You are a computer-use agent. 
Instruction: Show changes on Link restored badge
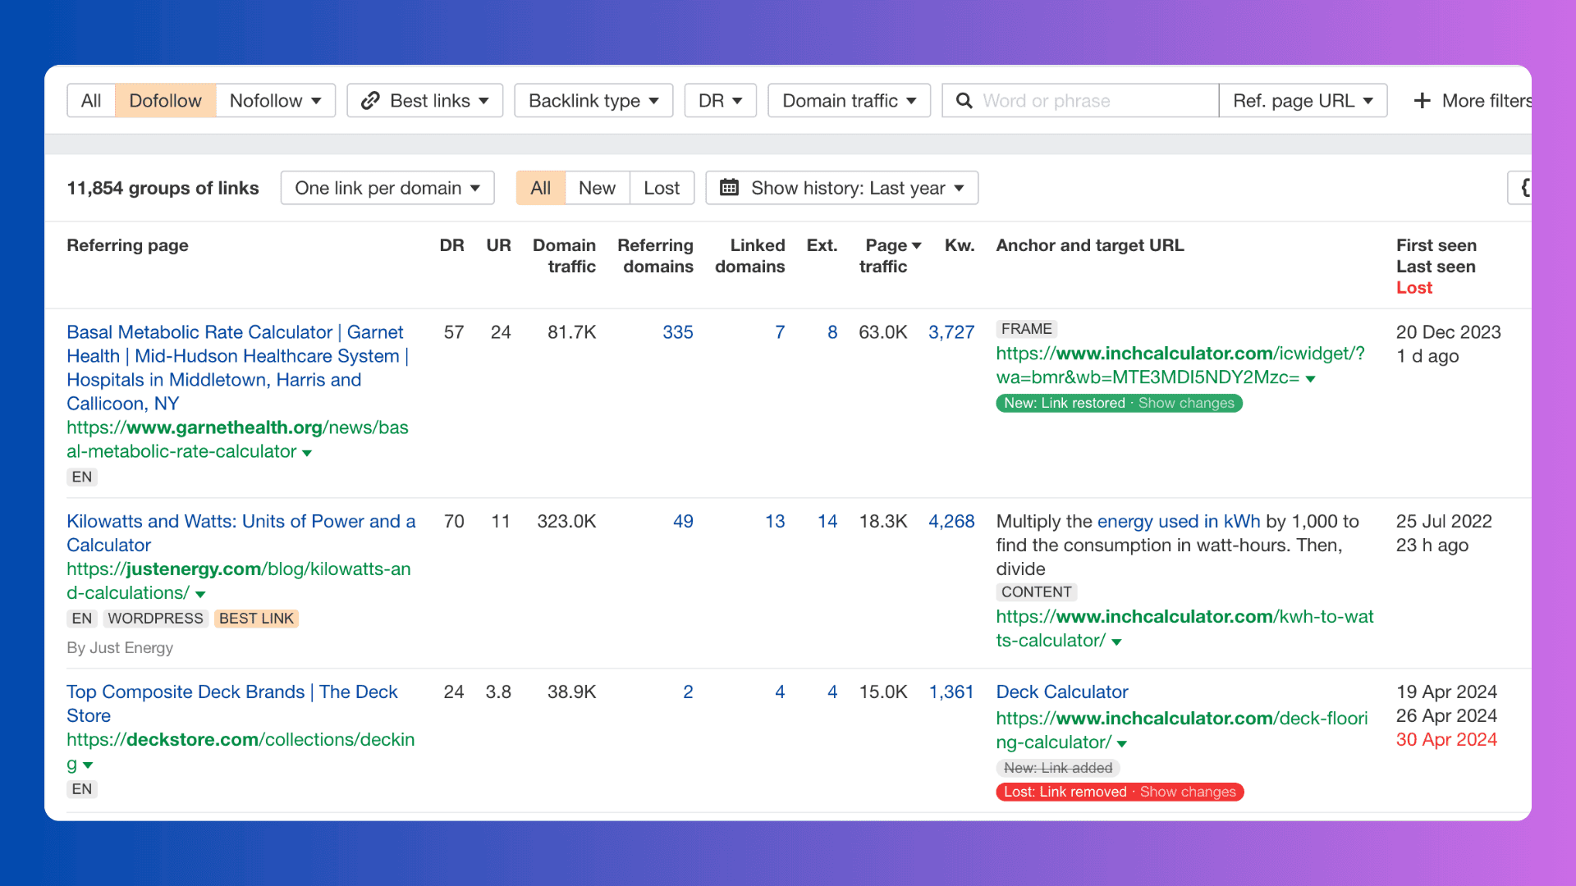(1186, 403)
